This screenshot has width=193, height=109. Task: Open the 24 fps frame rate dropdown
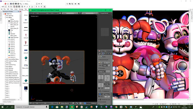pos(107,84)
